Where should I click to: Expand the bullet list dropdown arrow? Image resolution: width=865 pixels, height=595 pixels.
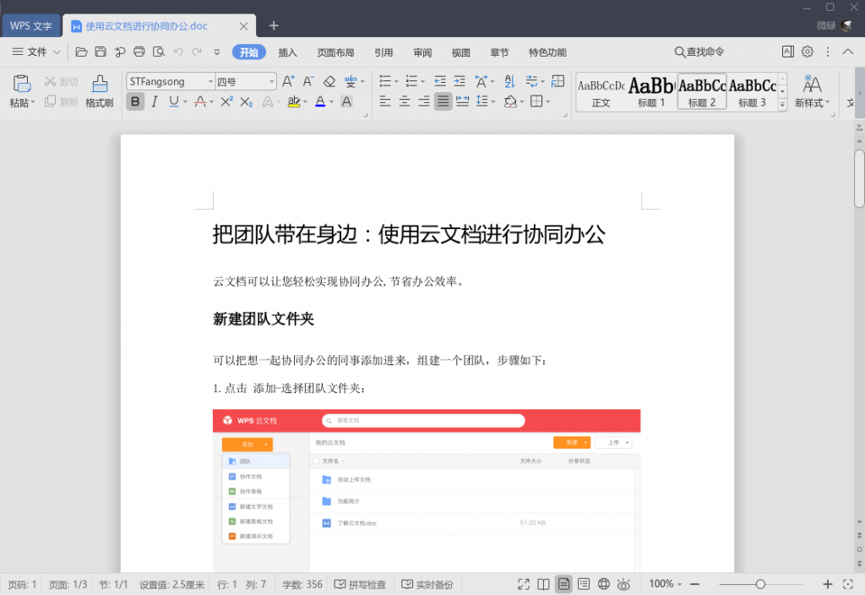point(397,82)
